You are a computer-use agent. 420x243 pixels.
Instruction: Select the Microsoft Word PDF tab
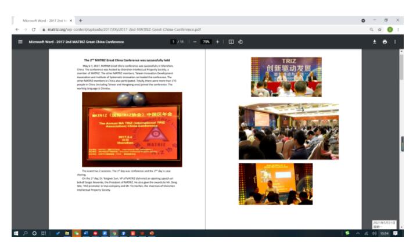pyautogui.click(x=45, y=20)
